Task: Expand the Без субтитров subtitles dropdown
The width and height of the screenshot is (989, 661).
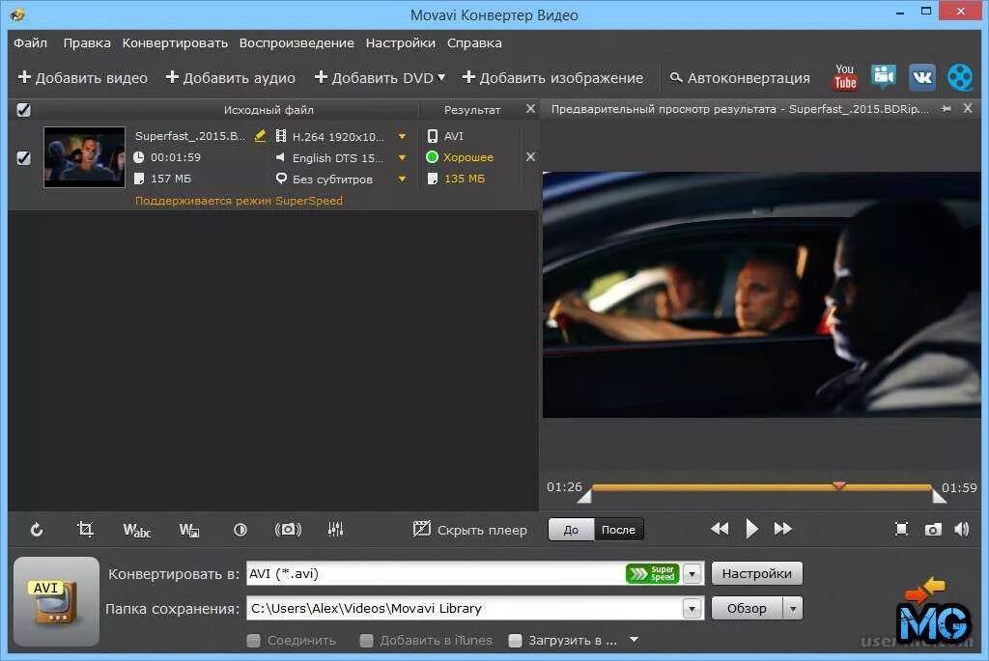Action: click(x=402, y=179)
